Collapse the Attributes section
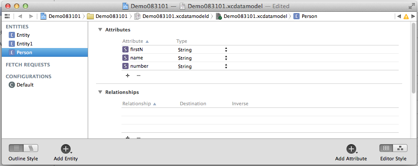The height and width of the screenshot is (166, 418). (x=100, y=29)
